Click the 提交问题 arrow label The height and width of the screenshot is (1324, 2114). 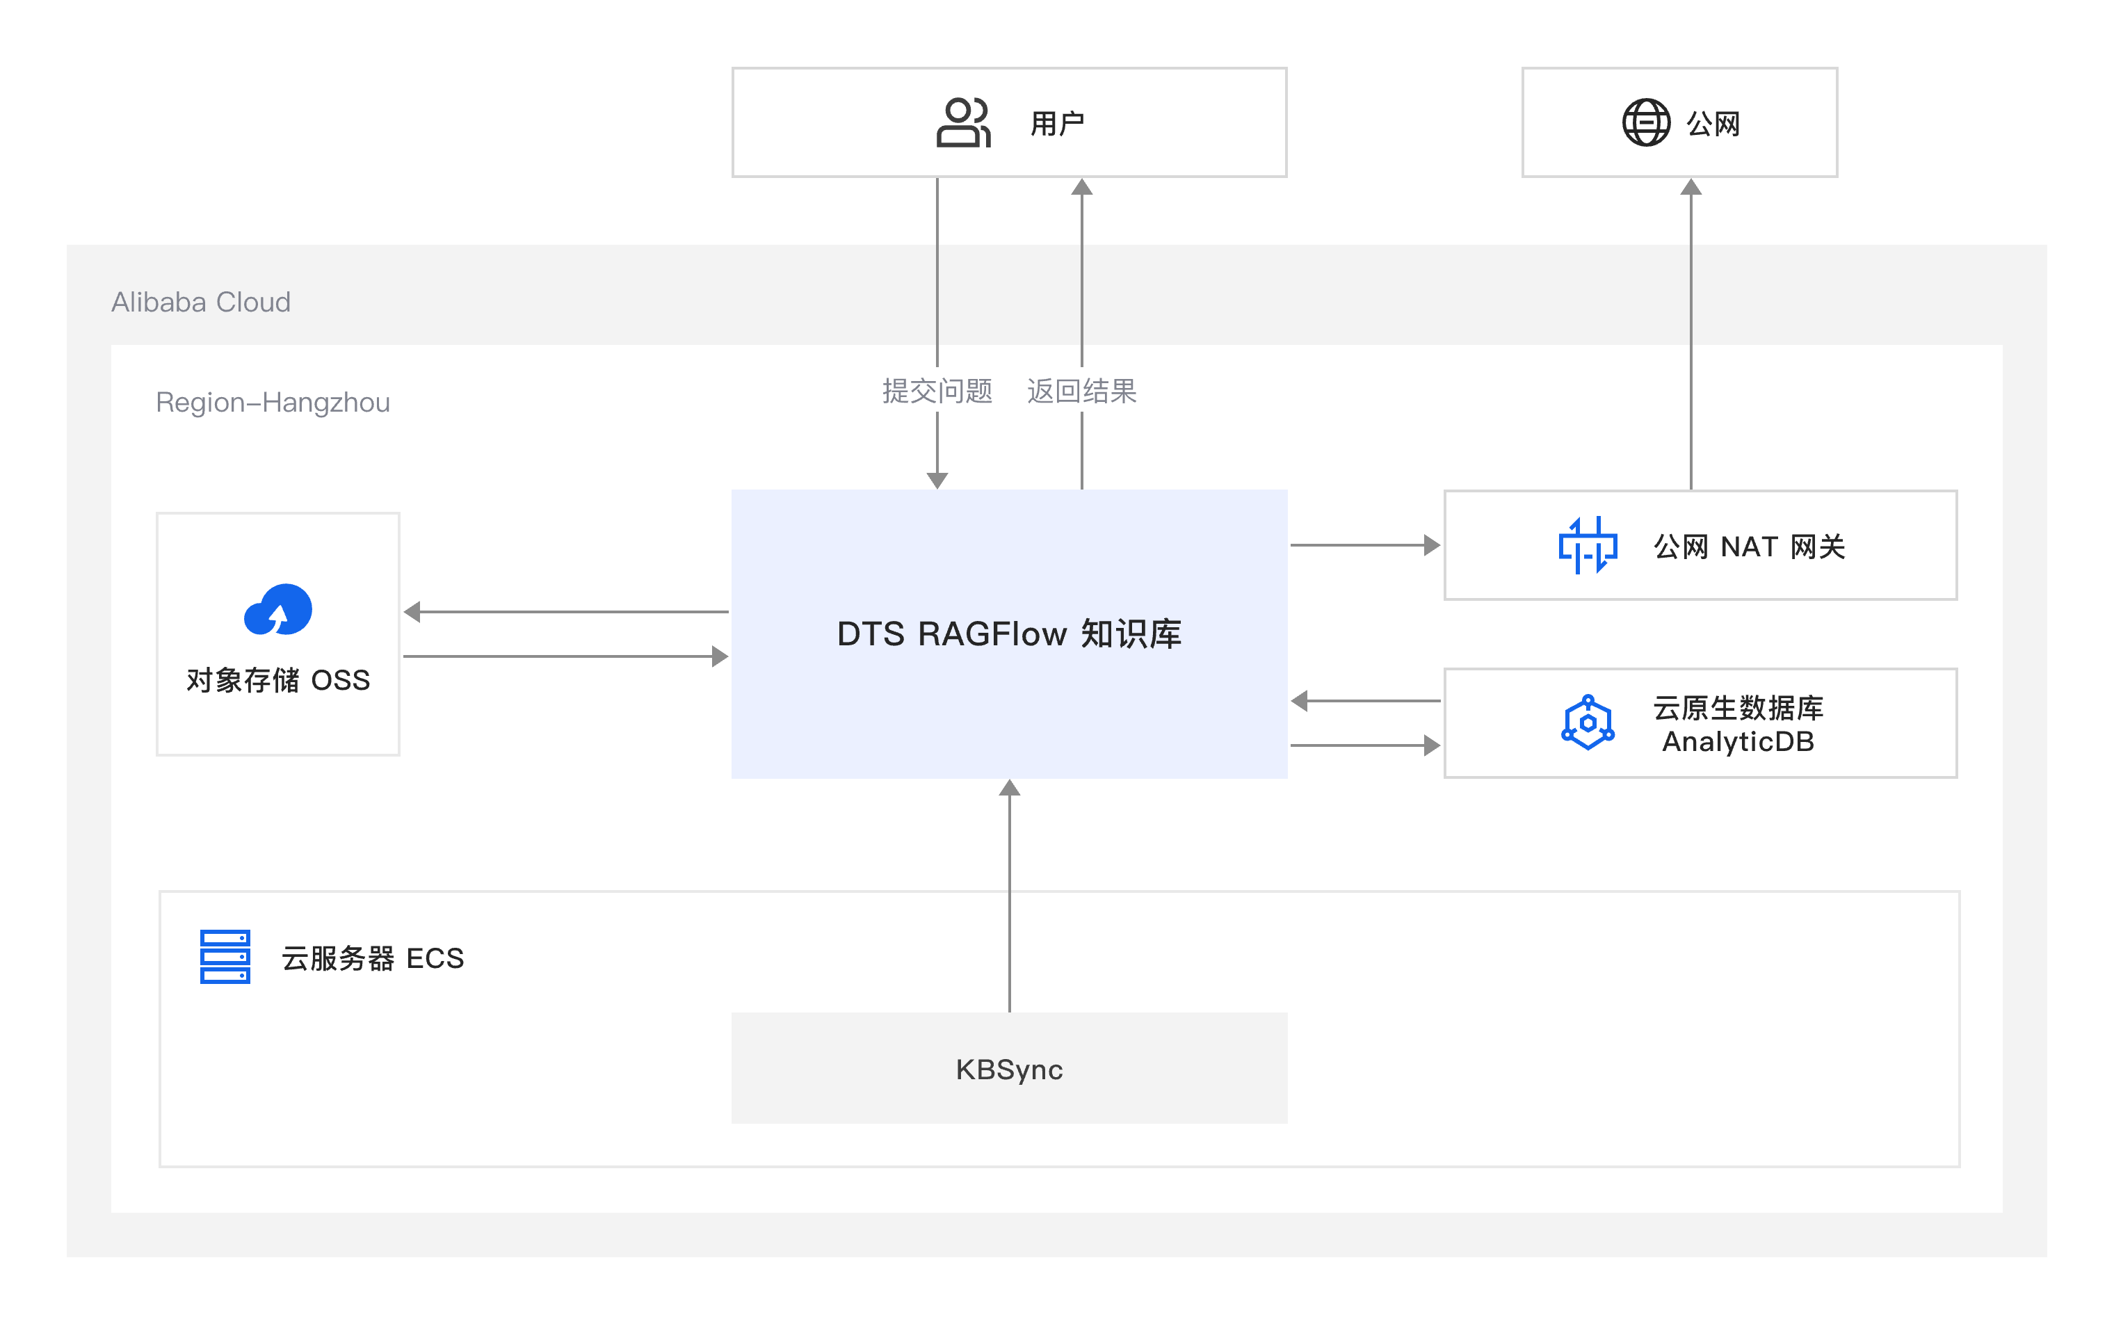(937, 391)
